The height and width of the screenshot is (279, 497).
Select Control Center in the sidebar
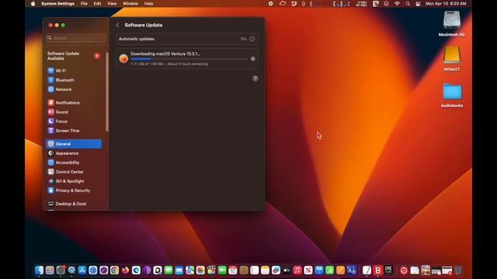74,172
